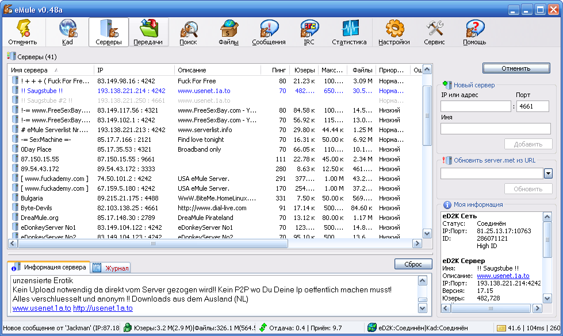Click server icon of Byte-Devils row

point(15,207)
